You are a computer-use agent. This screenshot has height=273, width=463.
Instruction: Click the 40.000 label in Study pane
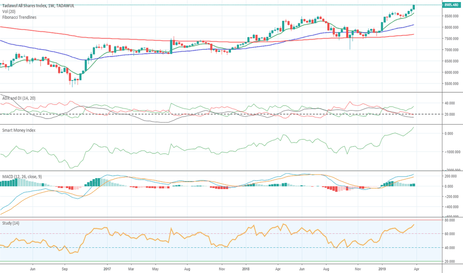pyautogui.click(x=450, y=248)
